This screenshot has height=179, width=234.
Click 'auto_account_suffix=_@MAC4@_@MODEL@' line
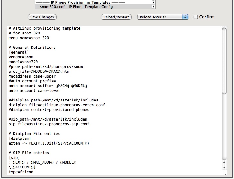point(48,86)
